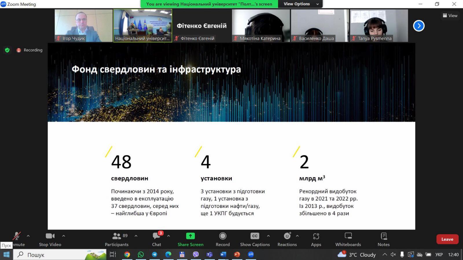Show next page of participant videos
Image resolution: width=463 pixels, height=260 pixels.
(x=419, y=26)
